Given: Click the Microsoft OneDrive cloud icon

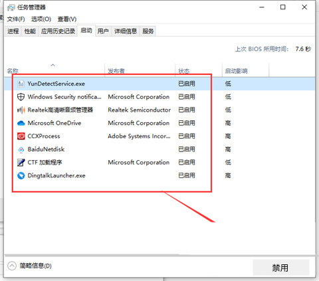Looking at the screenshot, I should tap(21, 123).
